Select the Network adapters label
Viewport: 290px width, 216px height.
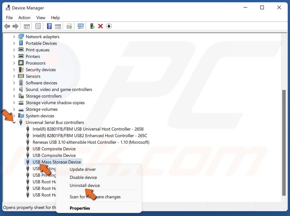[43, 37]
